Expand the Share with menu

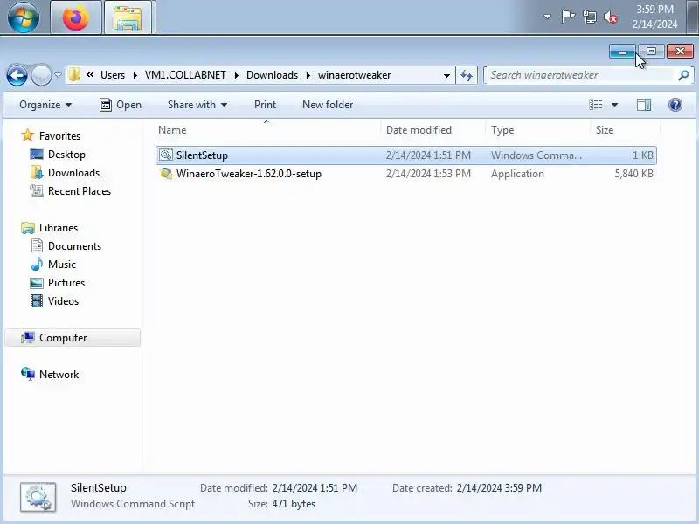[x=197, y=105]
